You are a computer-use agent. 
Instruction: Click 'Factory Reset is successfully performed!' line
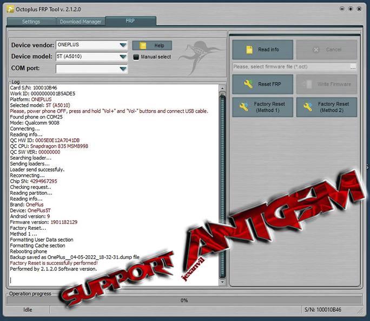54,263
